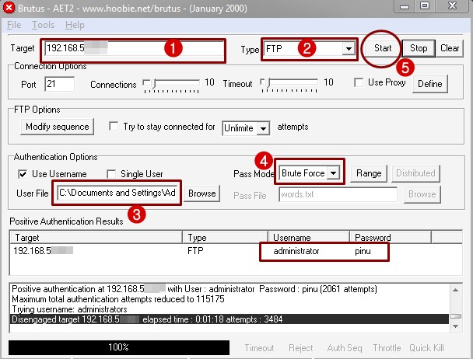
Task: Open the Help menu
Action: click(75, 25)
